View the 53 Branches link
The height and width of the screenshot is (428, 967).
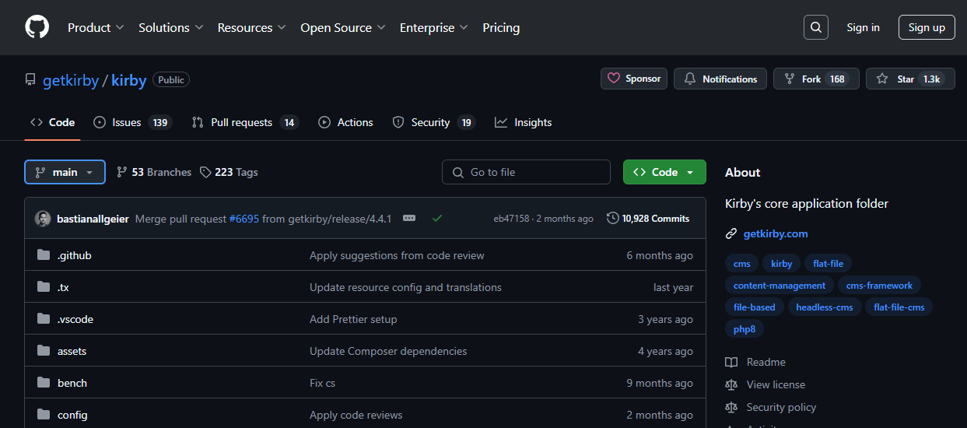pyautogui.click(x=154, y=172)
